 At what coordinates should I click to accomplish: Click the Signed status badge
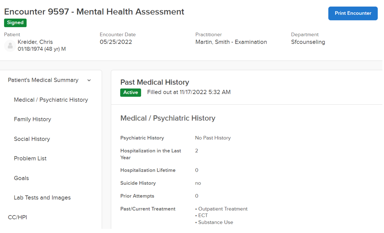pyautogui.click(x=15, y=23)
